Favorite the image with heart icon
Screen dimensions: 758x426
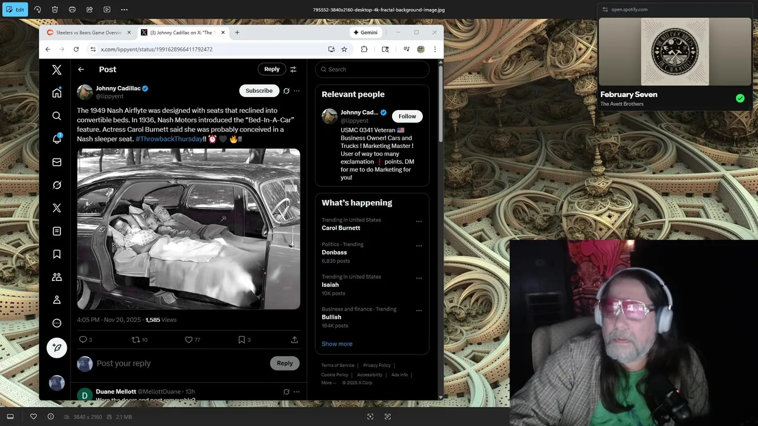click(x=33, y=417)
